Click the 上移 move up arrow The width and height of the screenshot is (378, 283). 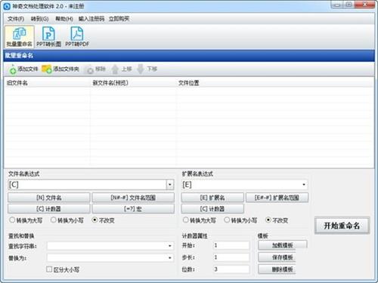(115, 69)
